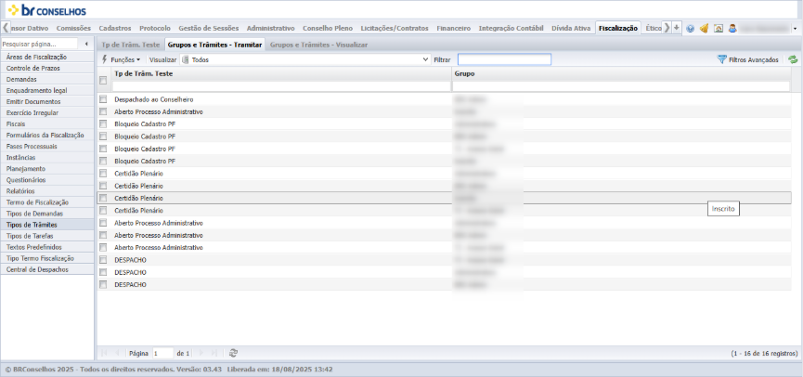
Task: Open Enquadramento legal in sidebar
Action: tap(47, 90)
